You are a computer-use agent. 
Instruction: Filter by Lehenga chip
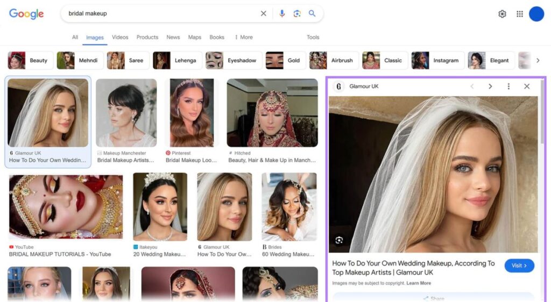click(178, 60)
